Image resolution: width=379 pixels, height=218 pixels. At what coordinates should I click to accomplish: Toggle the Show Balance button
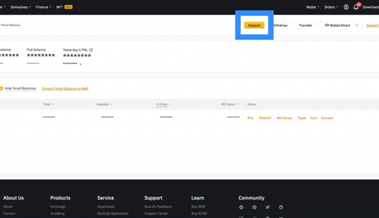(x=11, y=25)
